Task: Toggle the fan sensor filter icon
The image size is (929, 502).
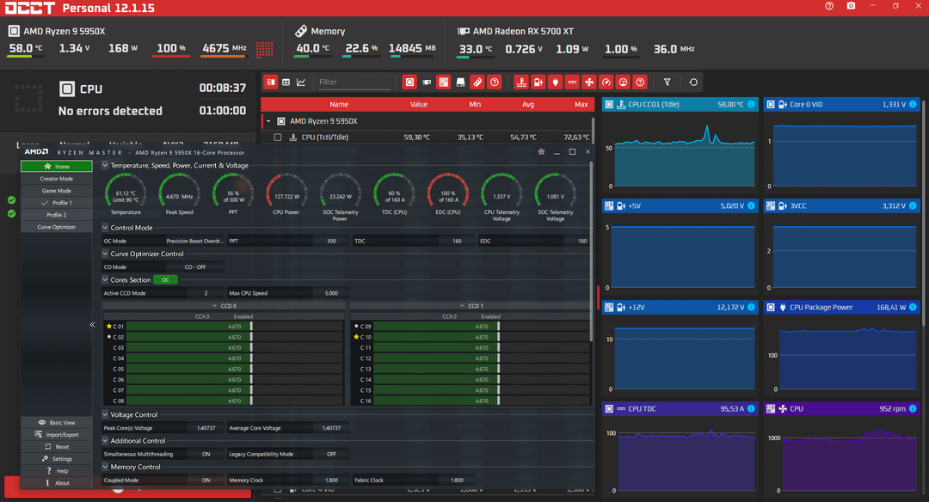Action: tap(589, 83)
